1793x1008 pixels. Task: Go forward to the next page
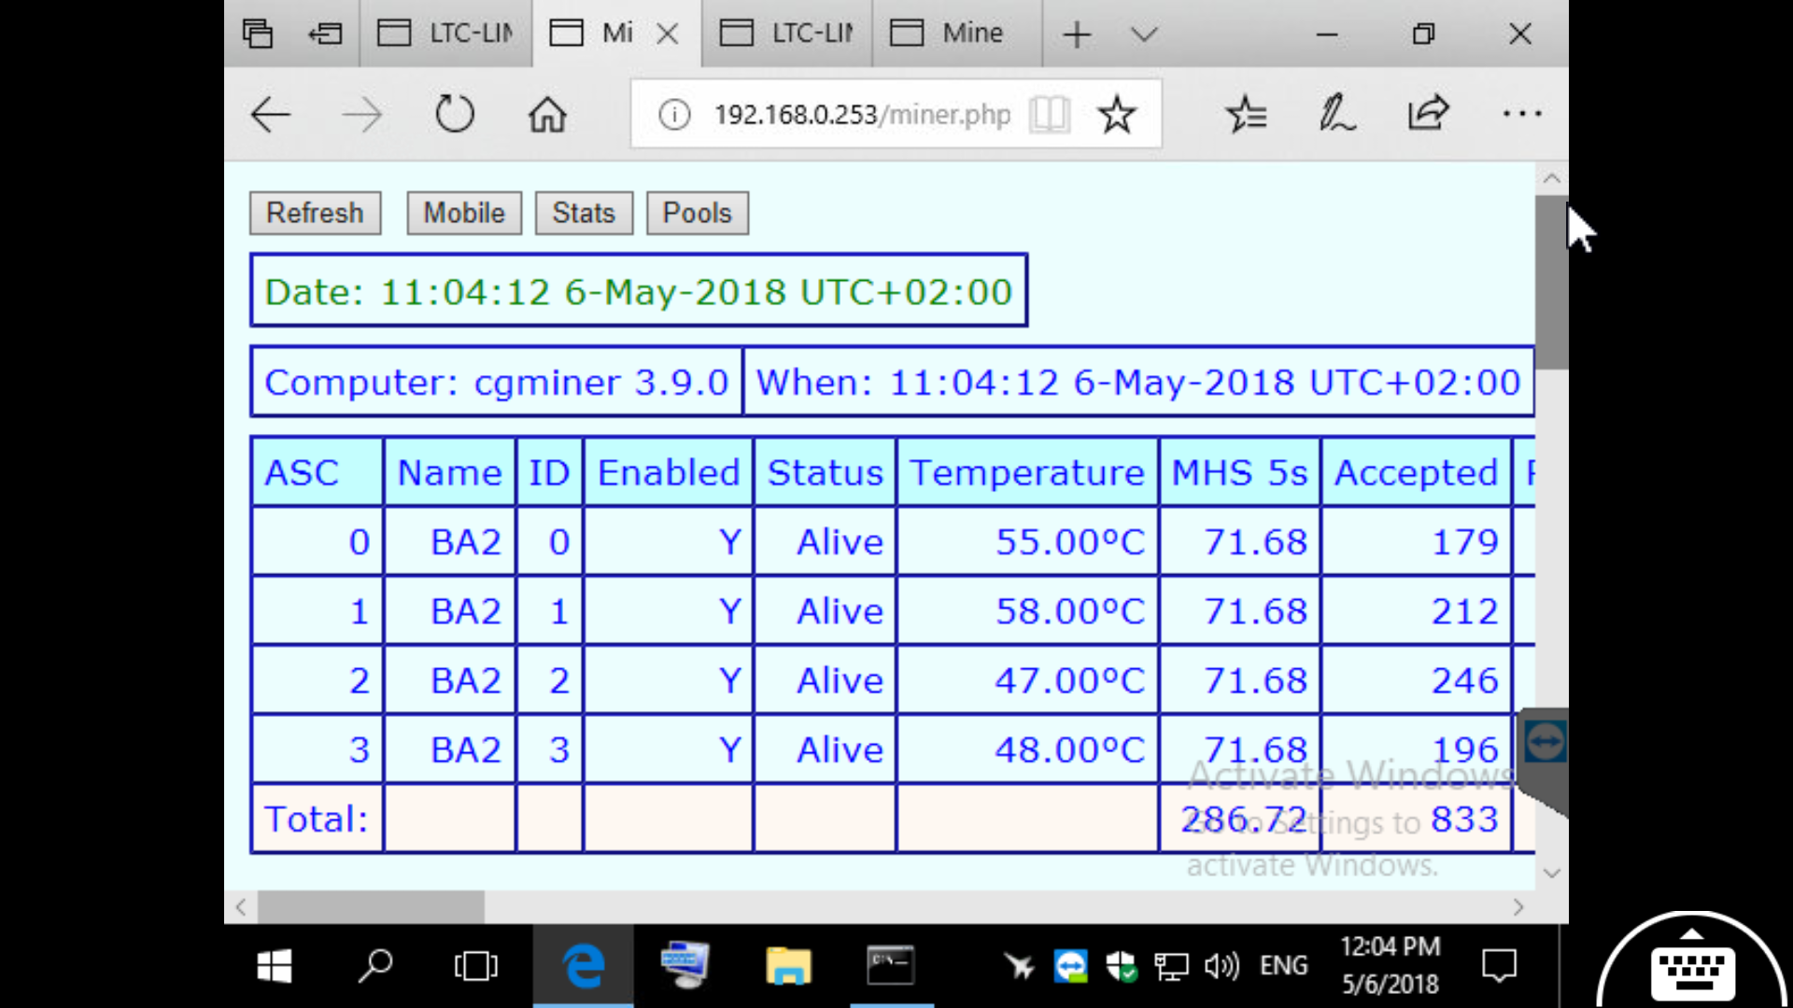pos(362,115)
